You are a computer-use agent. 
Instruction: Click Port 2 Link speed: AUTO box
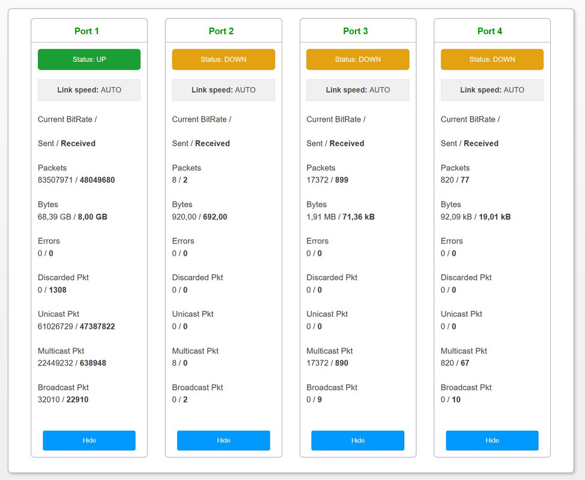[x=223, y=90]
